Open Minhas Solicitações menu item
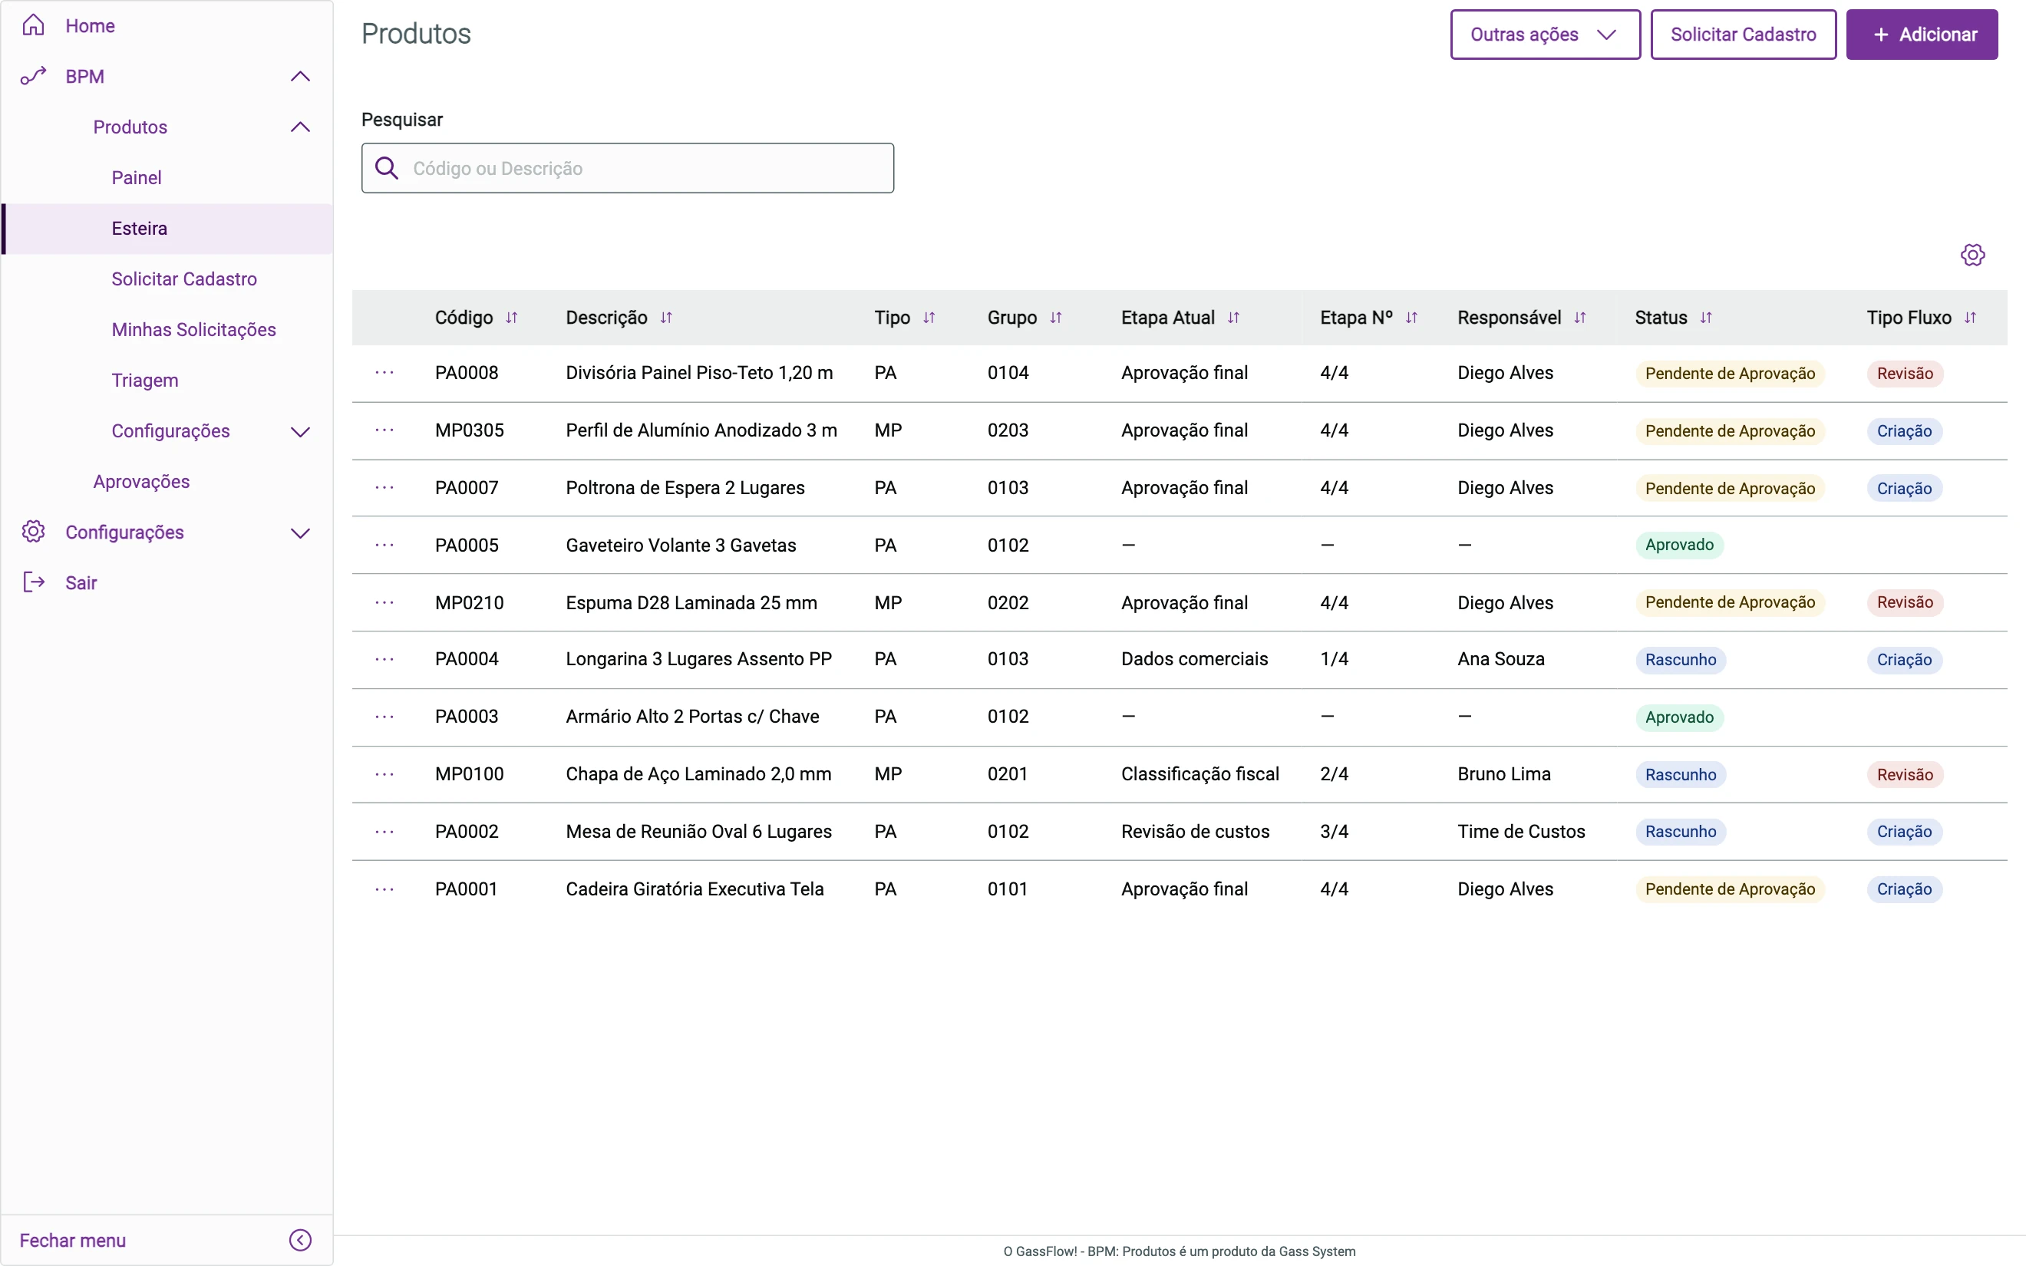 (x=193, y=330)
